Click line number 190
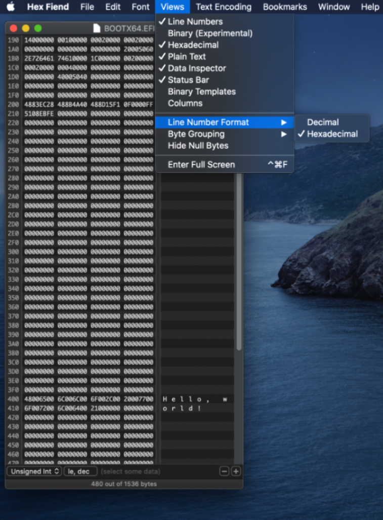Viewport: 383px width, 520px height. tap(13, 40)
